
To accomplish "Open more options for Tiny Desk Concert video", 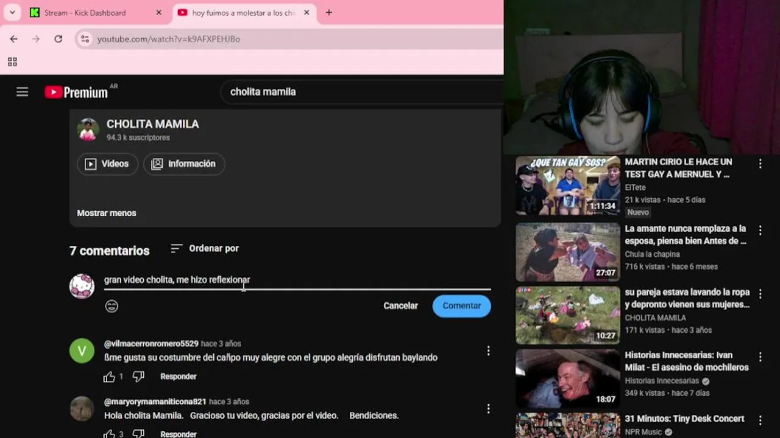I will point(760,420).
